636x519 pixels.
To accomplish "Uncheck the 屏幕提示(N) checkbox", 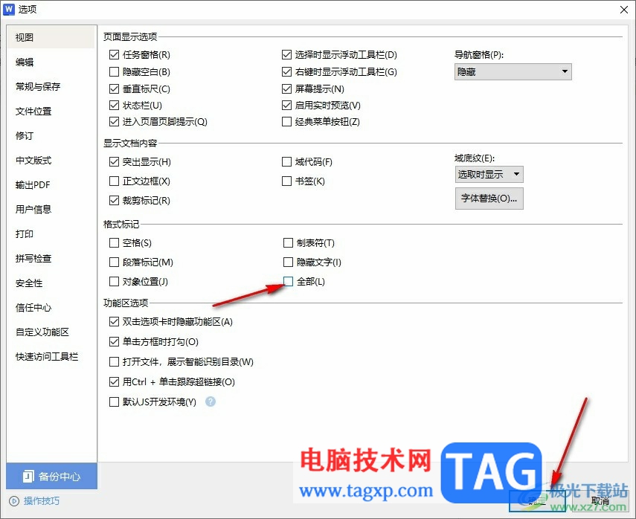I will (x=287, y=88).
